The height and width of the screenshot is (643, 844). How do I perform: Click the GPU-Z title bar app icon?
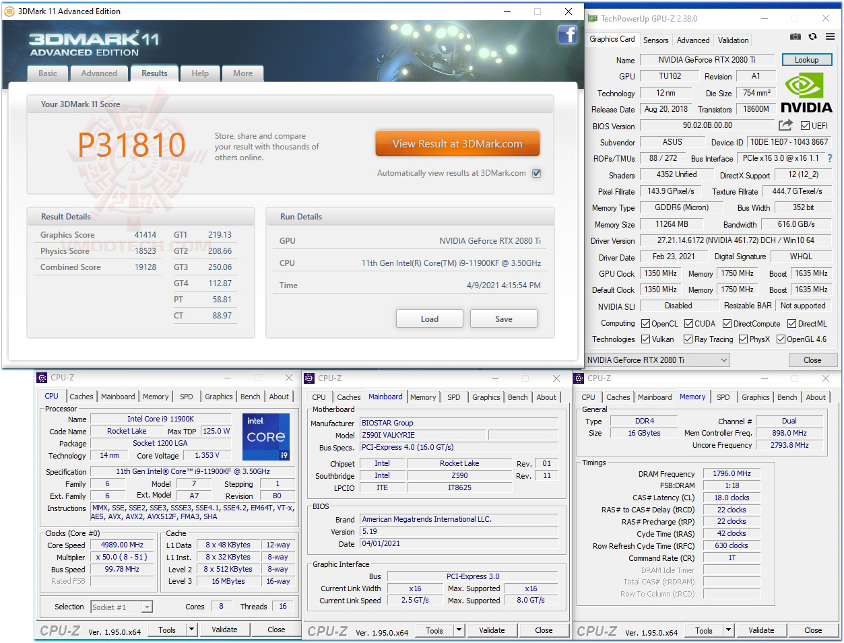tap(592, 19)
